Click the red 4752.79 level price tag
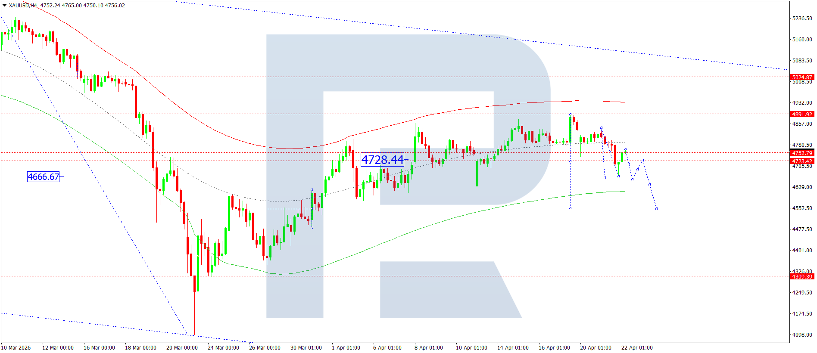 (x=801, y=153)
